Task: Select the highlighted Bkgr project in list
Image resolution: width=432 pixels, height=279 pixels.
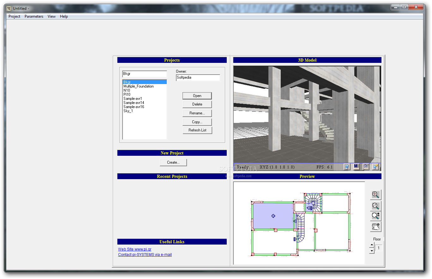Action: pos(145,82)
